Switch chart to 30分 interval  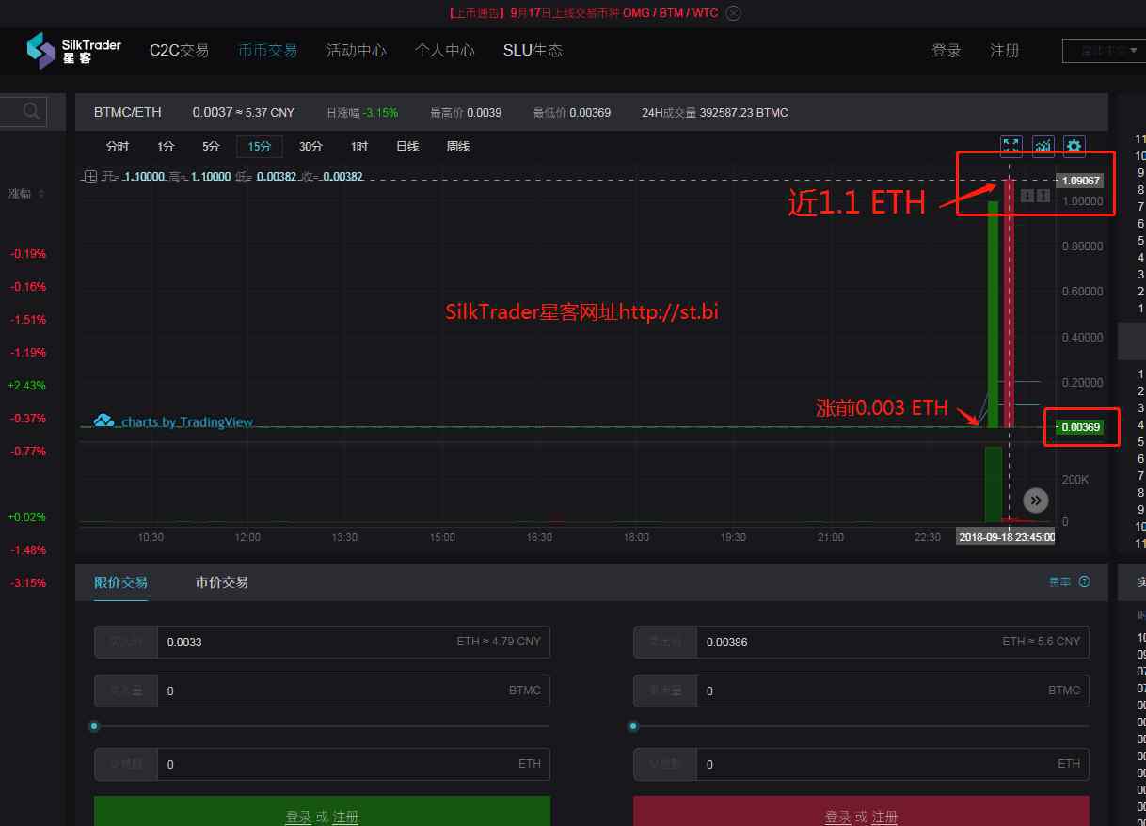pyautogui.click(x=310, y=147)
